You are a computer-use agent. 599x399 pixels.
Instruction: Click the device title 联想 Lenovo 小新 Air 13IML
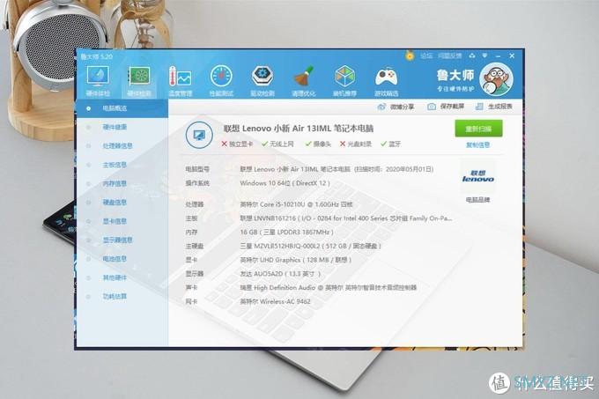point(299,129)
